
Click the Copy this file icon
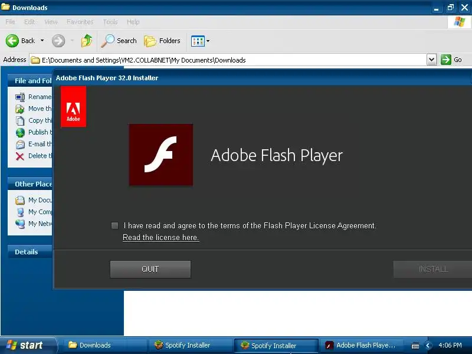20,121
